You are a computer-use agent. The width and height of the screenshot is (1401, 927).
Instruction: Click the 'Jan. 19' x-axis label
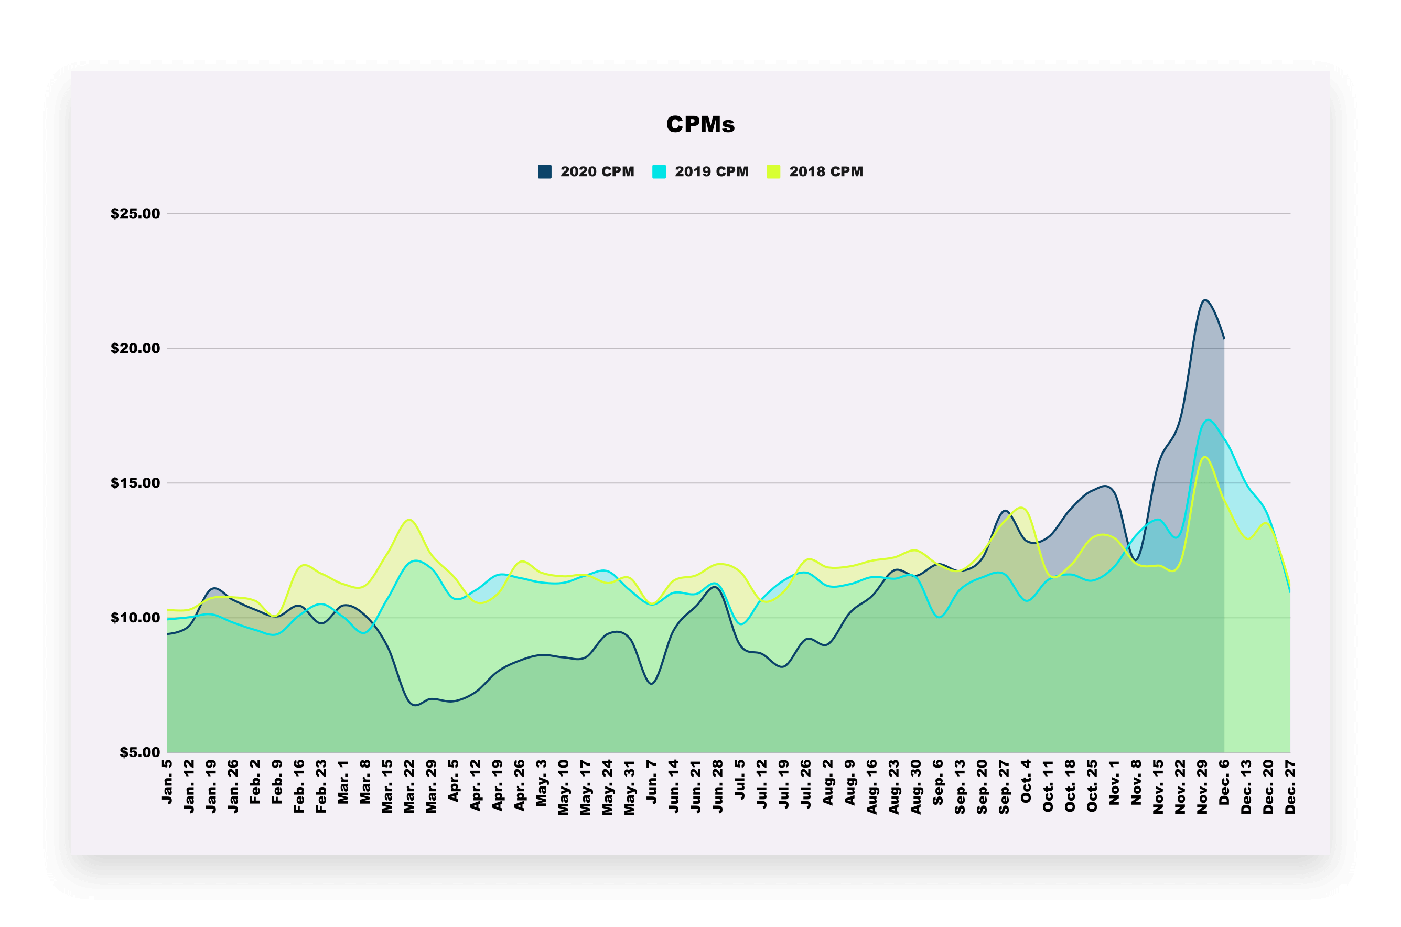point(211,786)
